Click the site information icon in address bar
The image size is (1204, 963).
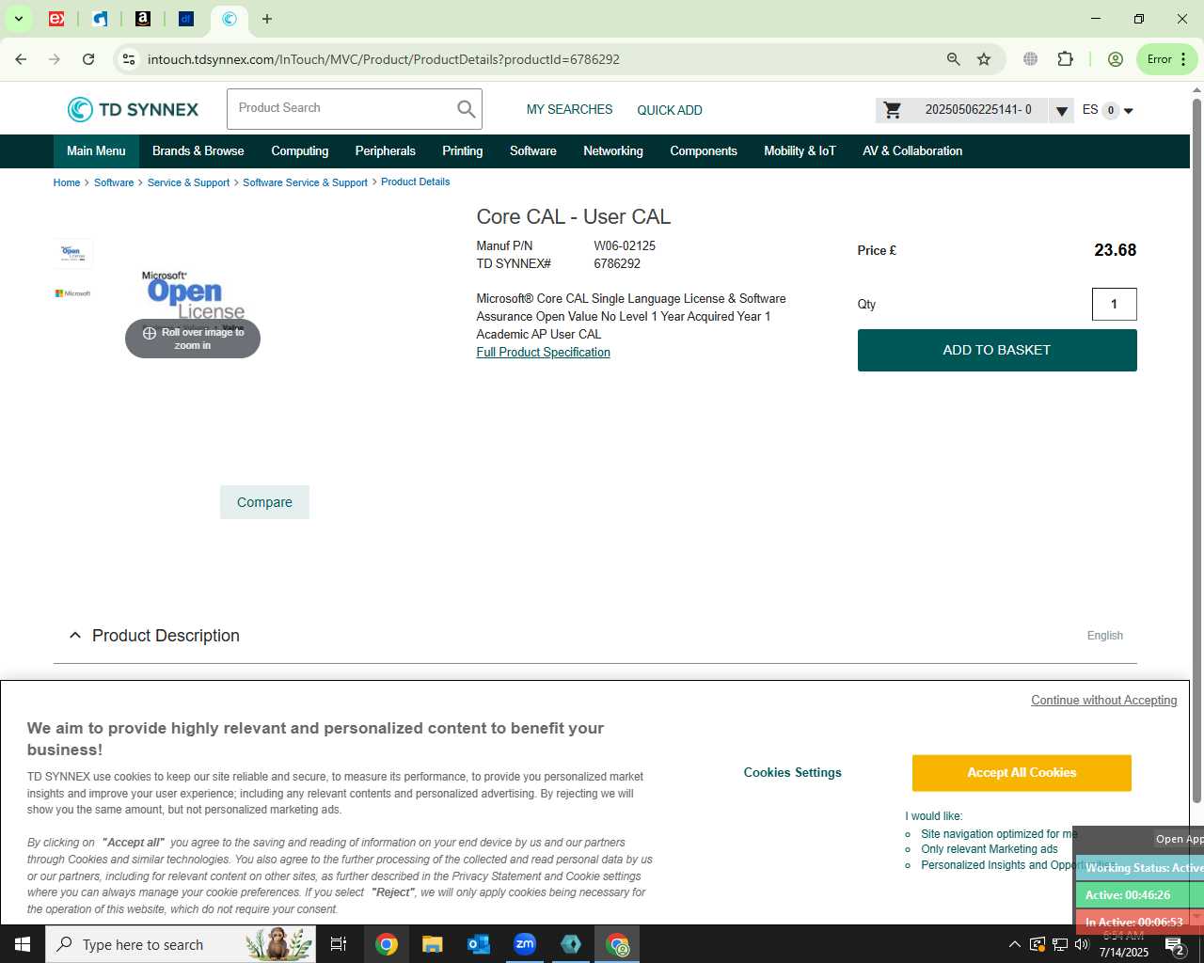(x=129, y=59)
